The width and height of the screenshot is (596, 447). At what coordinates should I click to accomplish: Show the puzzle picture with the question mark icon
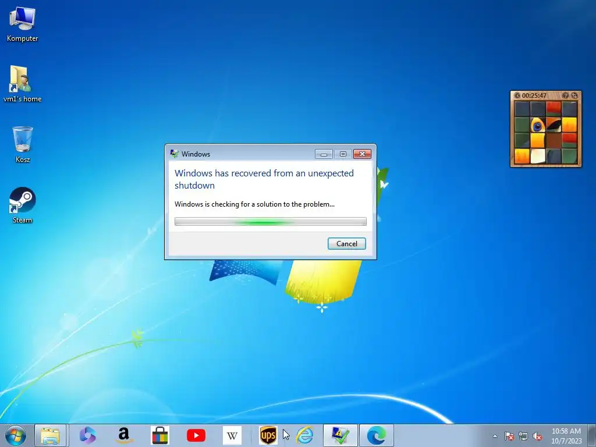pyautogui.click(x=566, y=95)
